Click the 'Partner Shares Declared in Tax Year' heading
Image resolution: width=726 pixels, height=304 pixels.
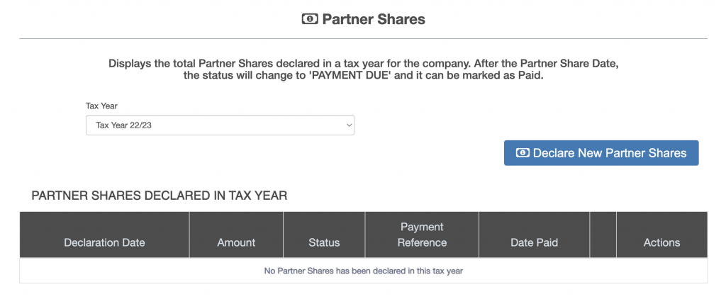pyautogui.click(x=160, y=196)
